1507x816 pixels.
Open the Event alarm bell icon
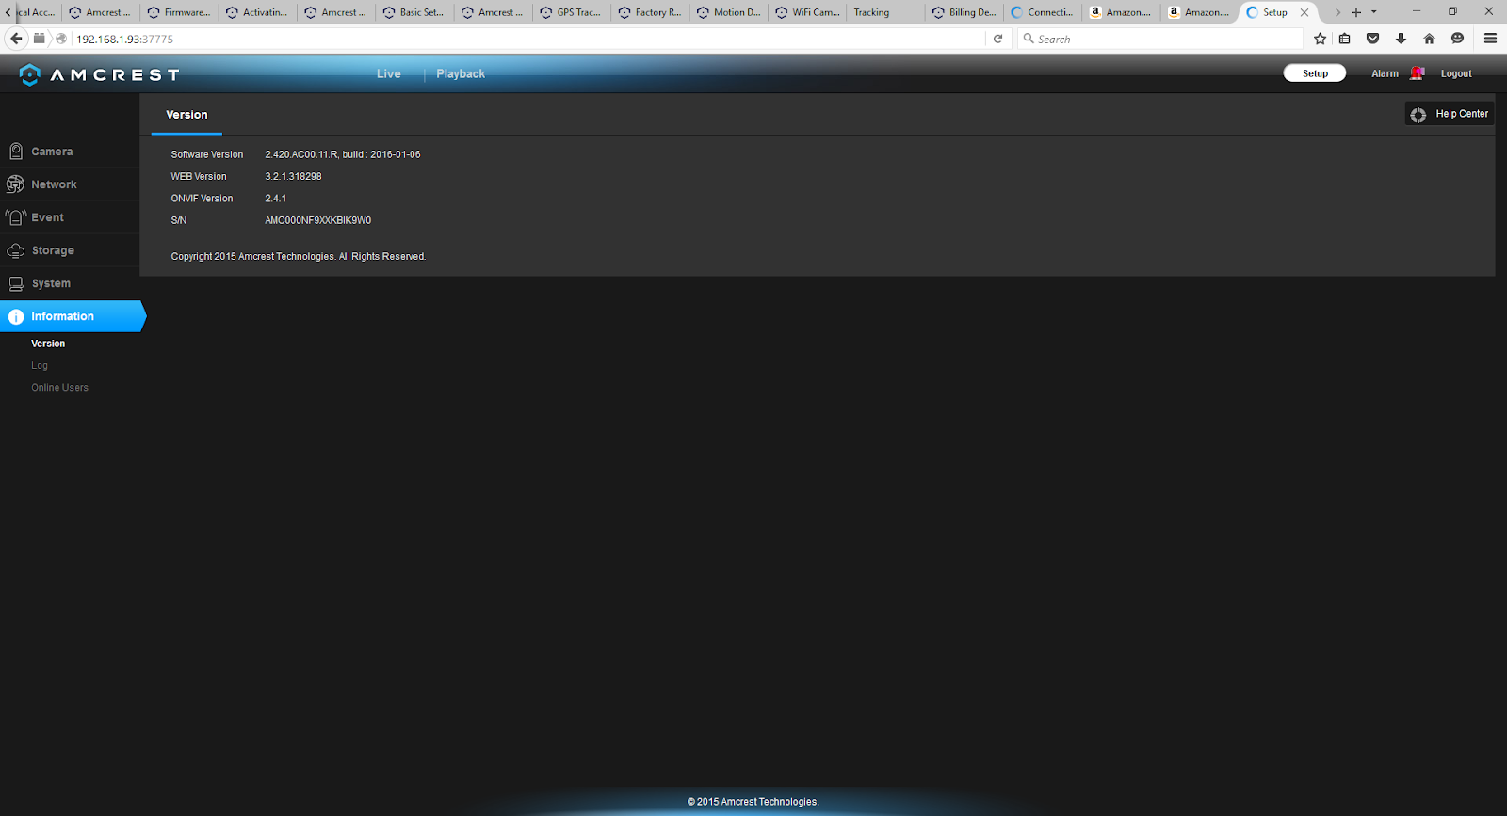(16, 217)
